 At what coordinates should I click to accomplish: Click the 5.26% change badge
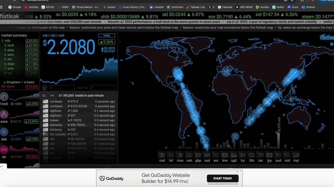pos(106,42)
